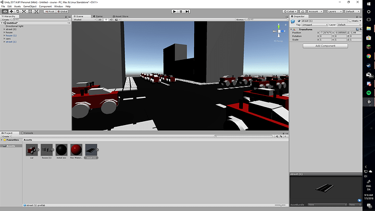This screenshot has height=211, width=375.
Task: Select the black metal material asset
Action: coord(61,150)
